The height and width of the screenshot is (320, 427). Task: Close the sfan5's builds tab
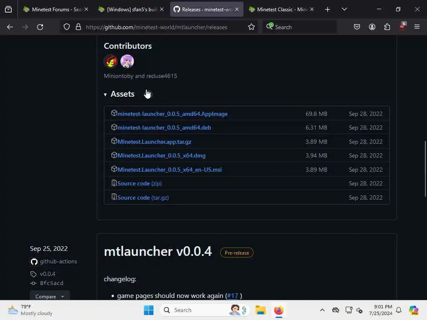[162, 9]
